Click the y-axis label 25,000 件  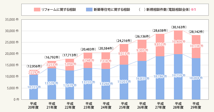[x=12, y=42]
